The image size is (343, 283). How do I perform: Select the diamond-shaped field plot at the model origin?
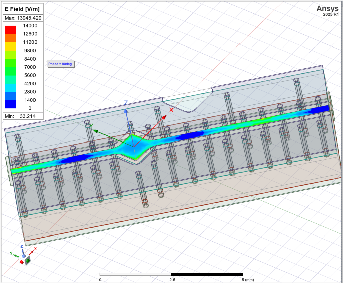[134, 147]
